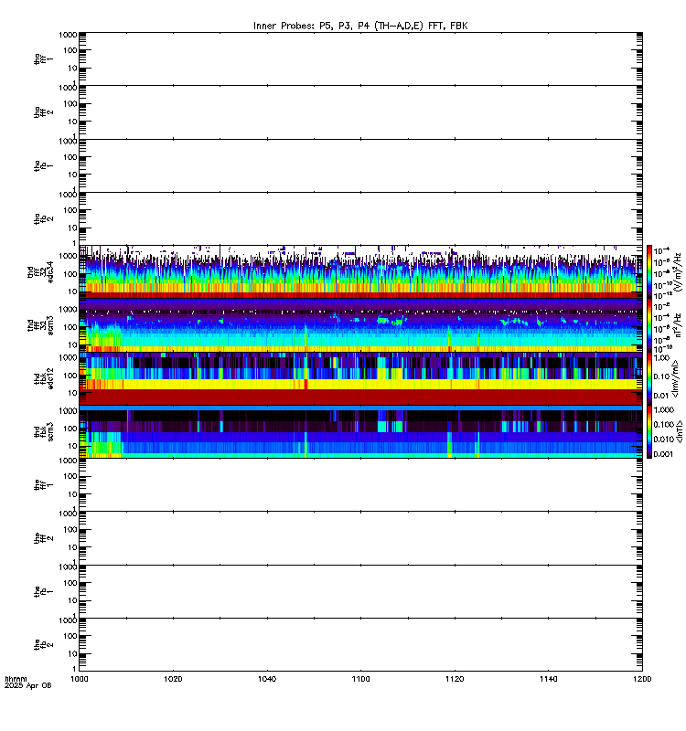The image size is (686, 731).
Task: Click the 'tha fb 1' axis label
Action: [44, 165]
